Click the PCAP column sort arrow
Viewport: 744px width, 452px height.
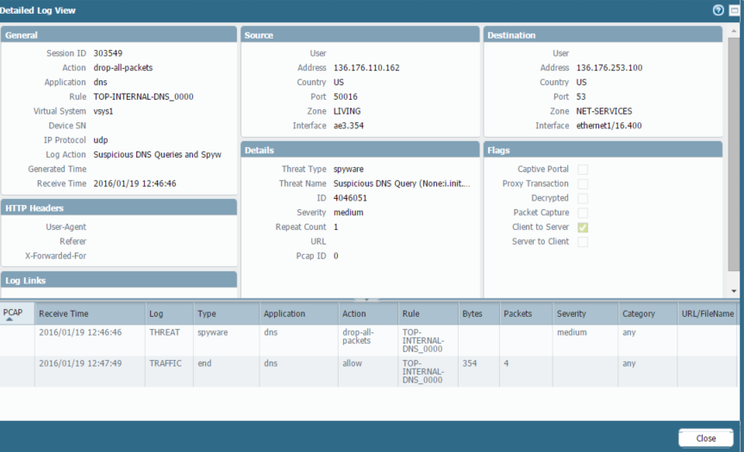pos(8,319)
